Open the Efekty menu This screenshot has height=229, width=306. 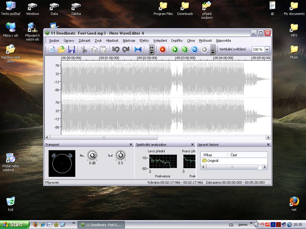pyautogui.click(x=144, y=41)
